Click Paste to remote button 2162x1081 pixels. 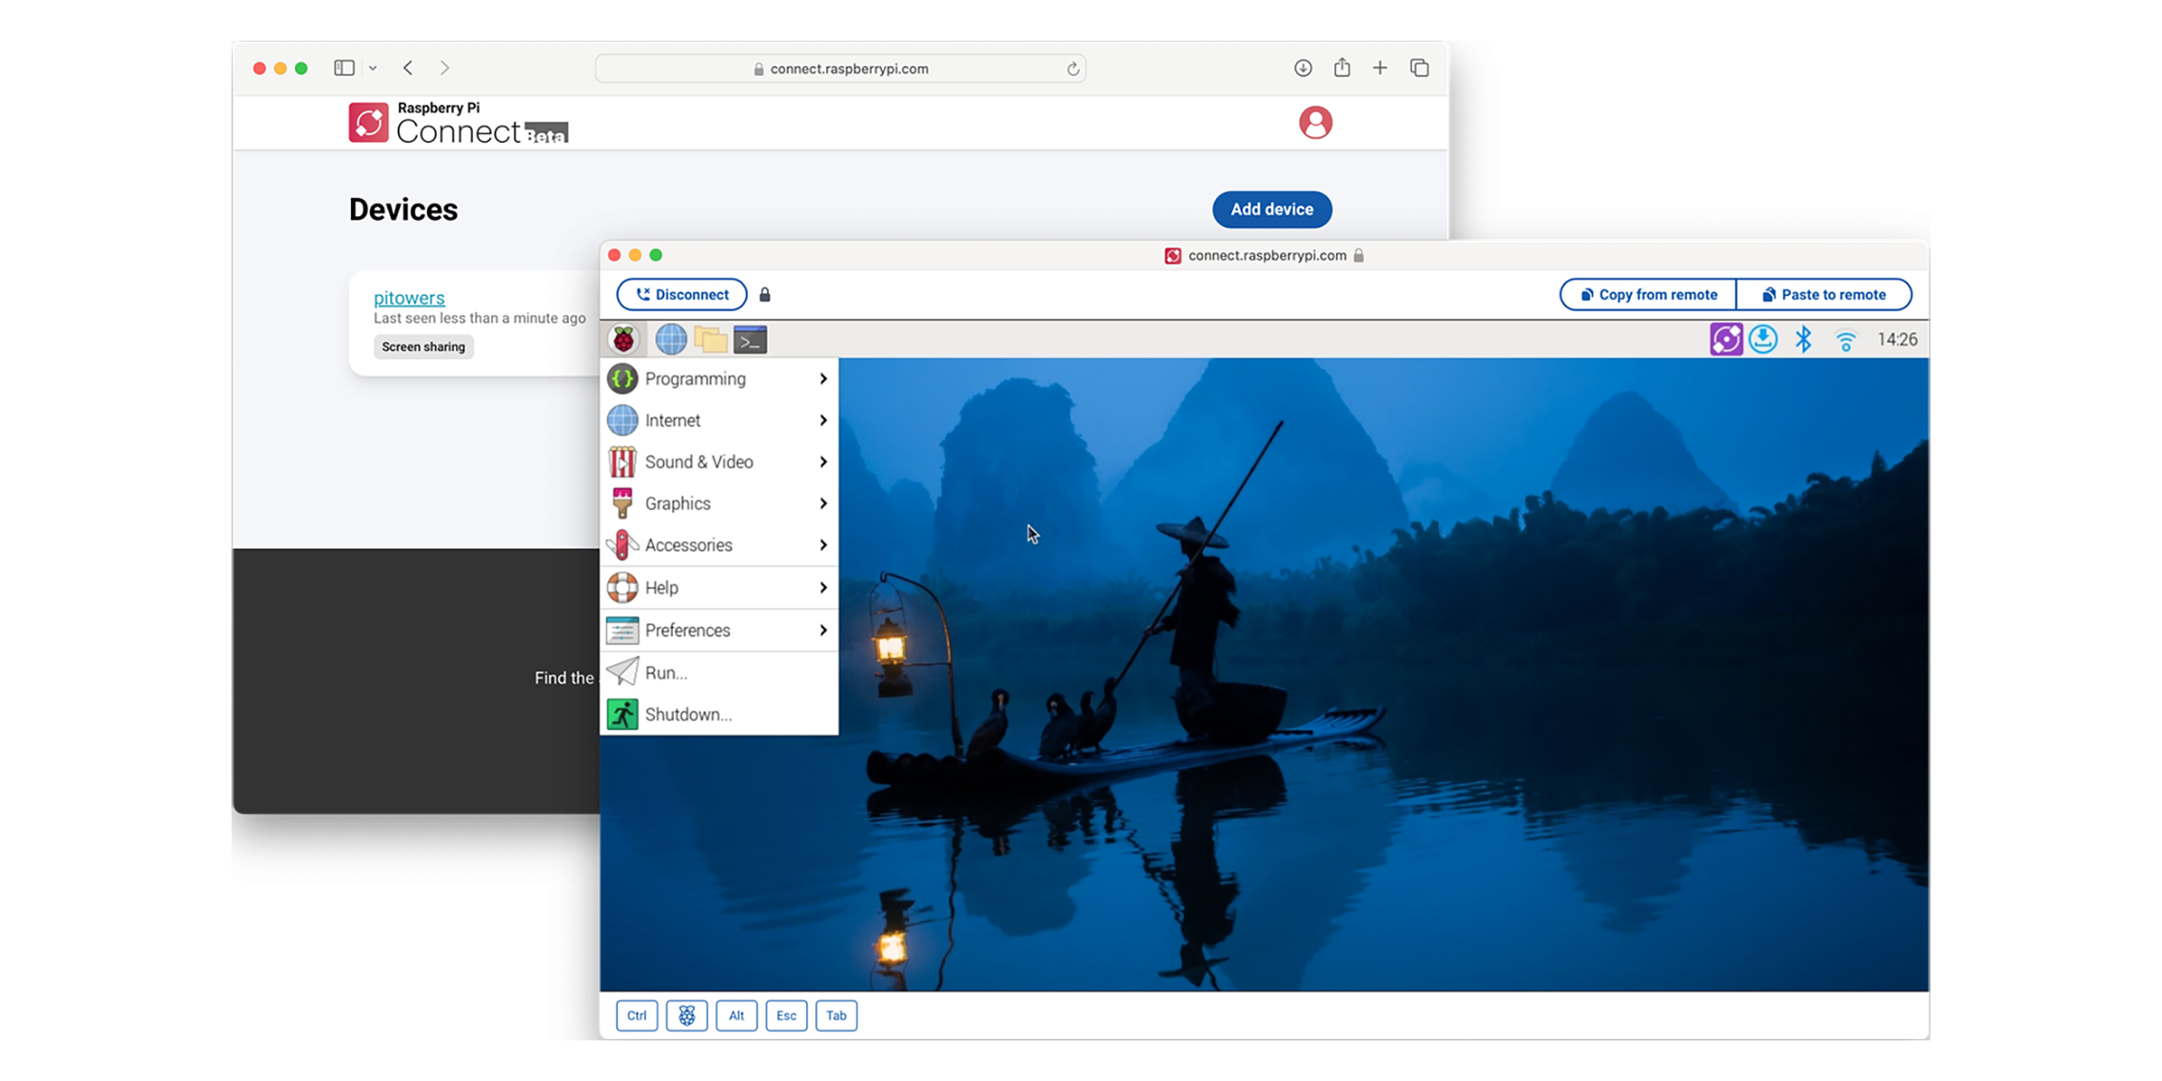point(1824,294)
